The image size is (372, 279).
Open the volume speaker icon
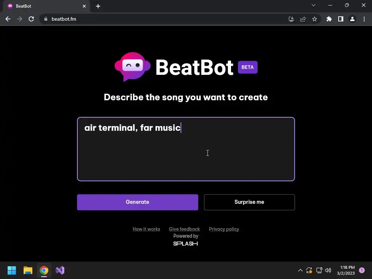(328, 270)
